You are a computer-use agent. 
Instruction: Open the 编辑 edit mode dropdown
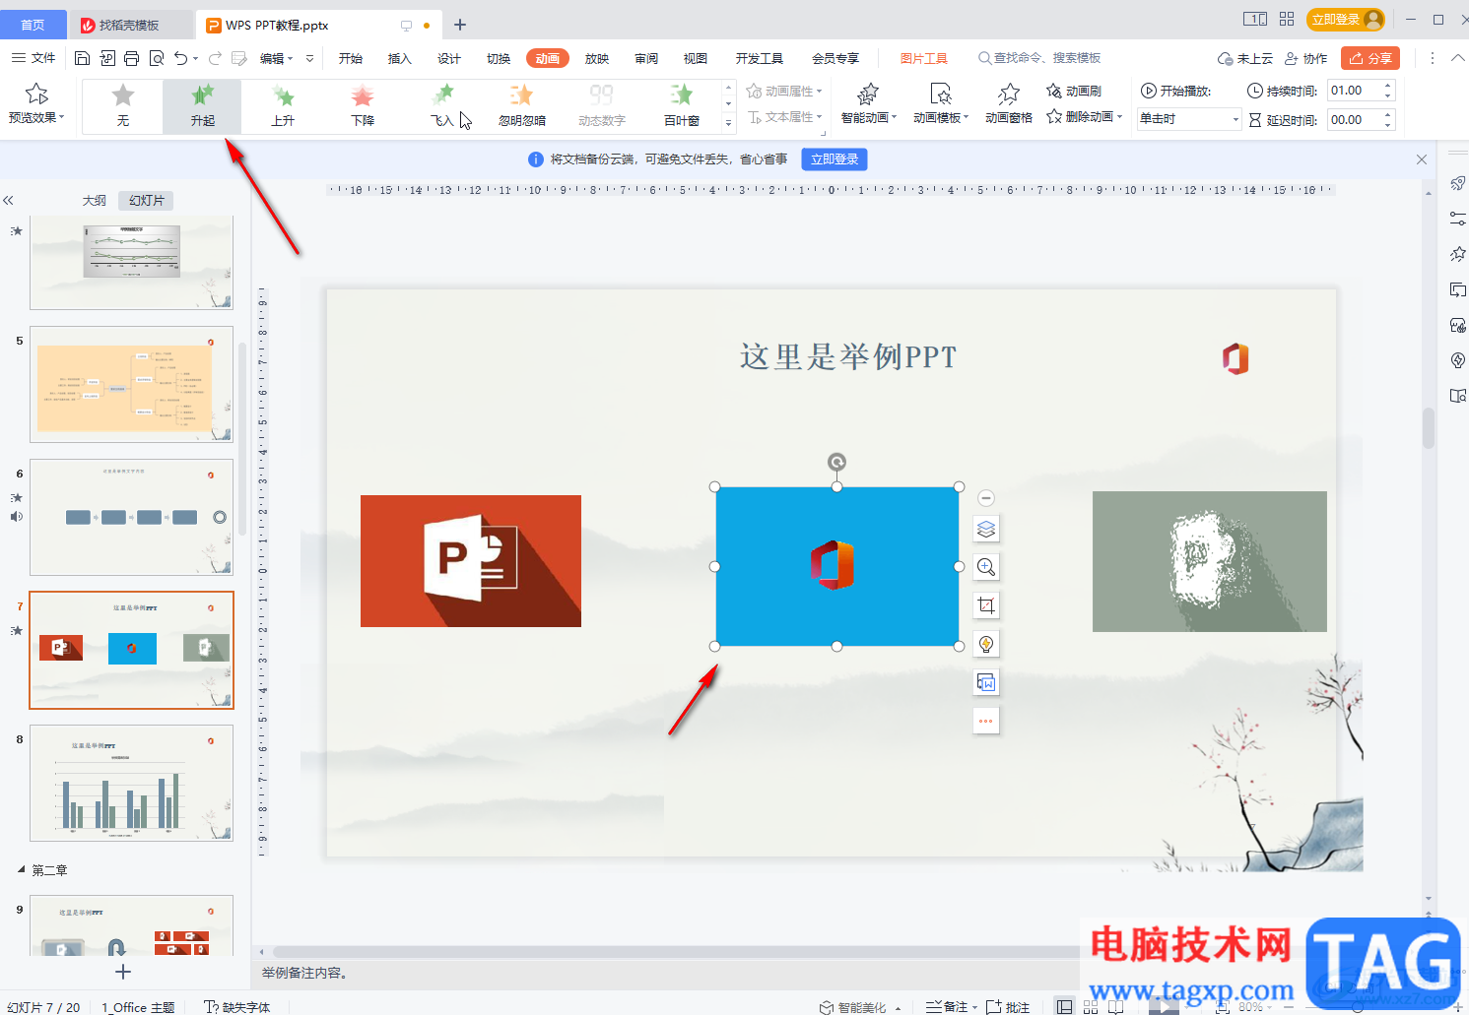pyautogui.click(x=276, y=59)
